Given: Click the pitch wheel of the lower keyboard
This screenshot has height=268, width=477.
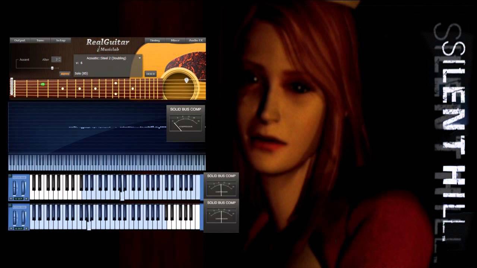Looking at the screenshot, I should 15,217.
